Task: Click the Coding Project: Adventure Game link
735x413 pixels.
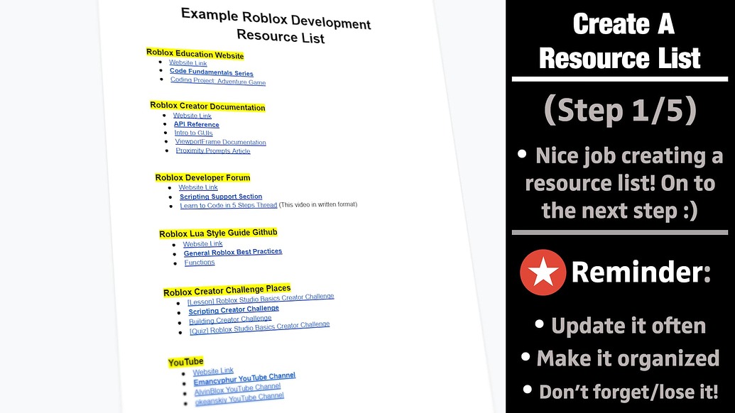Action: [x=217, y=81]
